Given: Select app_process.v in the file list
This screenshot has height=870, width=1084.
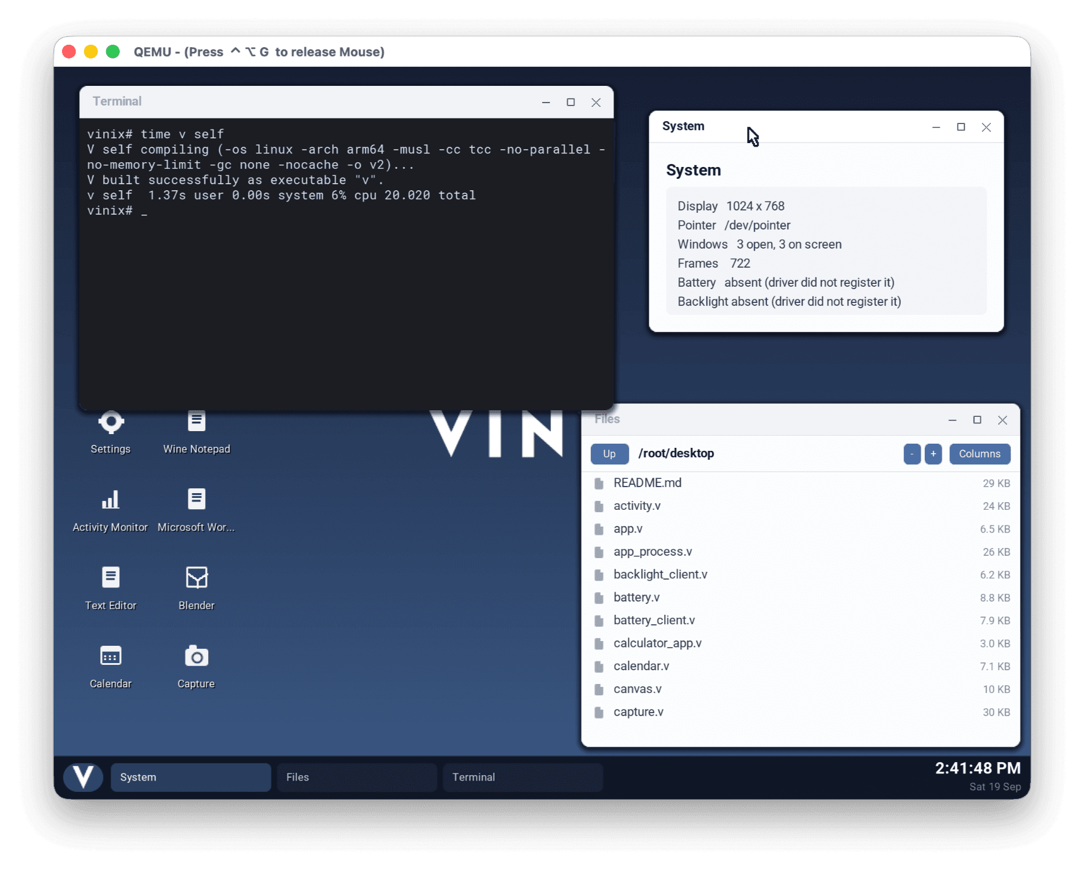Looking at the screenshot, I should coord(801,552).
